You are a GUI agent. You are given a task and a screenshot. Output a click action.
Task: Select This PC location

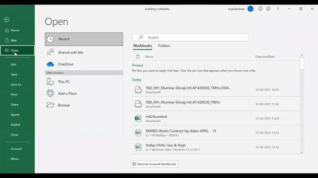tap(84, 82)
